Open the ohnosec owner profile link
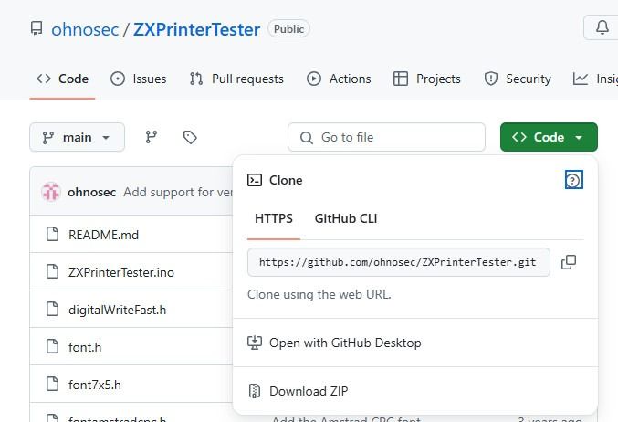The width and height of the screenshot is (618, 422). (85, 29)
